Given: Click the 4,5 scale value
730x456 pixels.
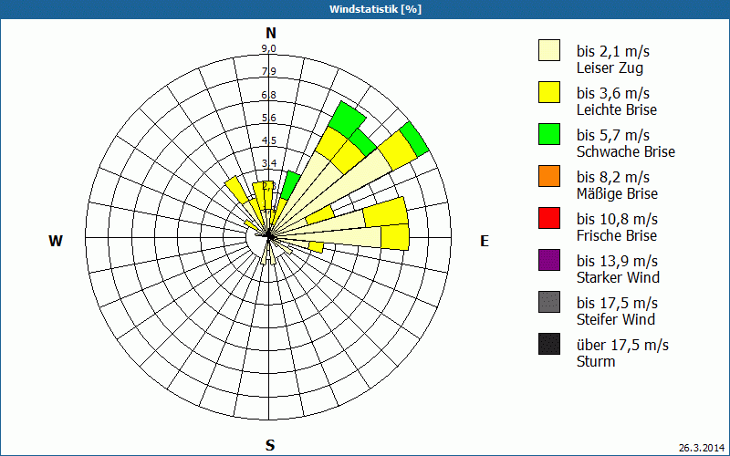Looking at the screenshot, I should click(x=268, y=140).
